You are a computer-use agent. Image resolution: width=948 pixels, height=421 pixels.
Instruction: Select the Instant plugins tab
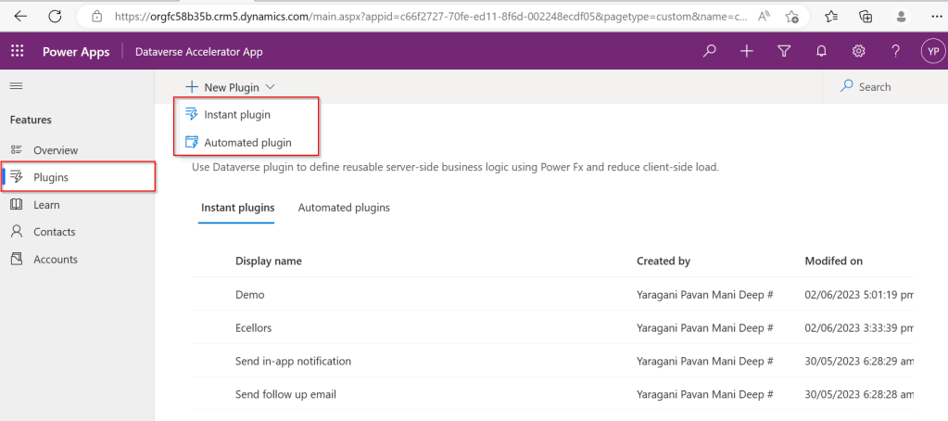(x=237, y=208)
